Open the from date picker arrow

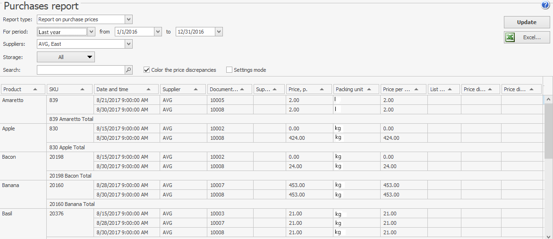tap(158, 32)
